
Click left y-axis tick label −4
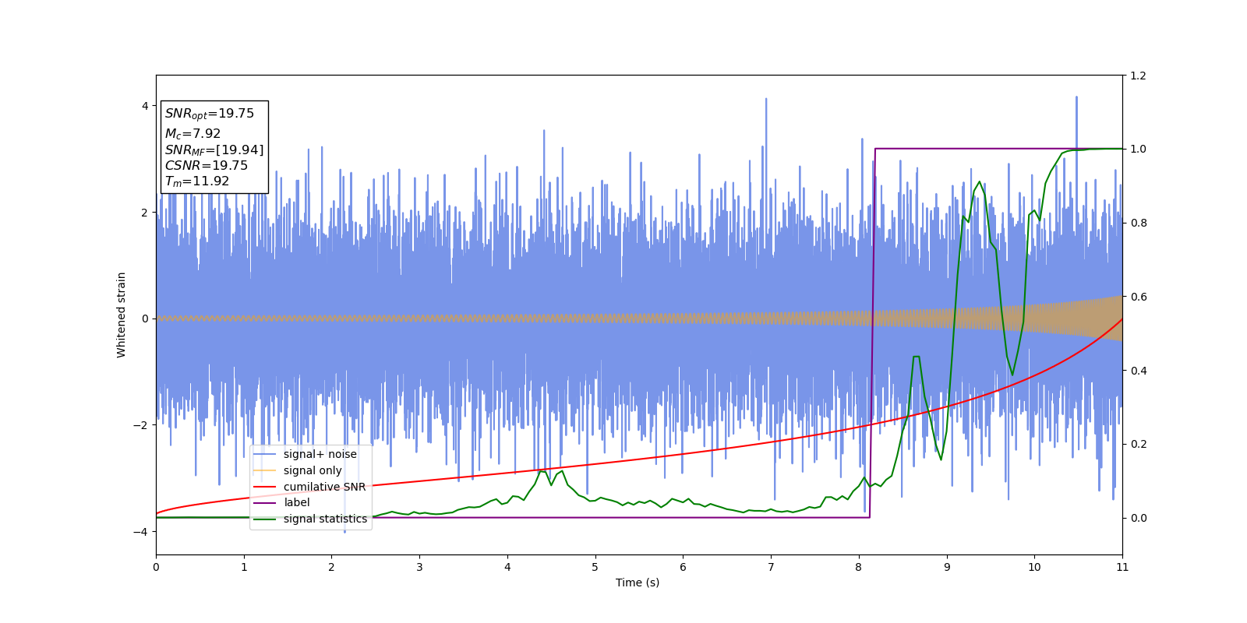140,532
